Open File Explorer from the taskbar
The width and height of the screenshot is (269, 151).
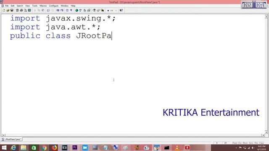point(24,148)
